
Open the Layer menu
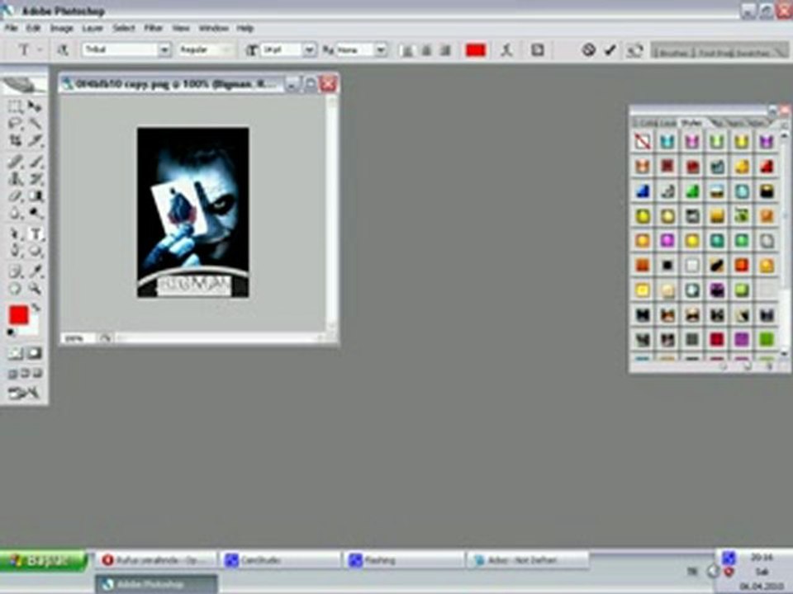(x=93, y=28)
